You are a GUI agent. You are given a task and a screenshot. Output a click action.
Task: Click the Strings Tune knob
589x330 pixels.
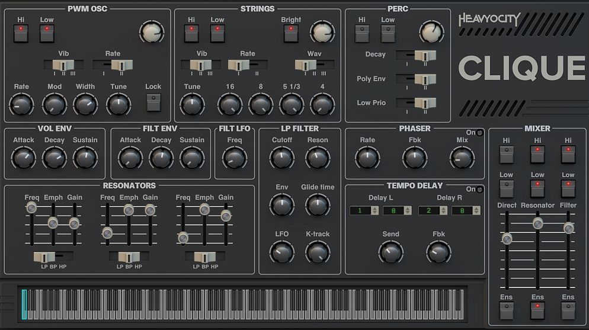tap(193, 105)
